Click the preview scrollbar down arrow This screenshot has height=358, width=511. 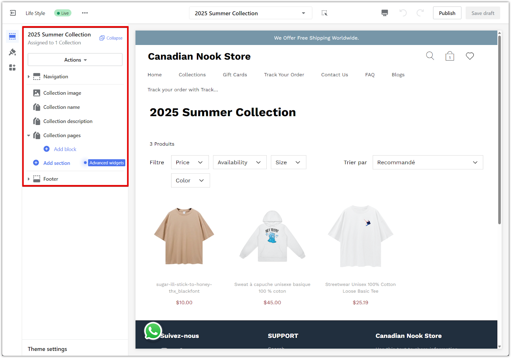tap(500, 347)
